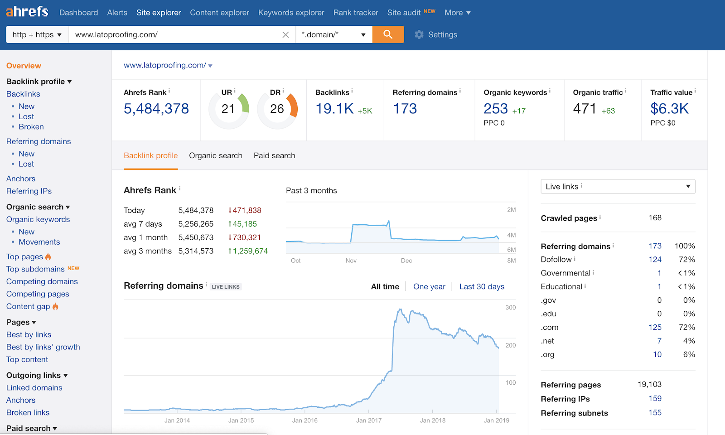The height and width of the screenshot is (435, 725).
Task: Click the 19.1K backlinks count
Action: [x=334, y=109]
